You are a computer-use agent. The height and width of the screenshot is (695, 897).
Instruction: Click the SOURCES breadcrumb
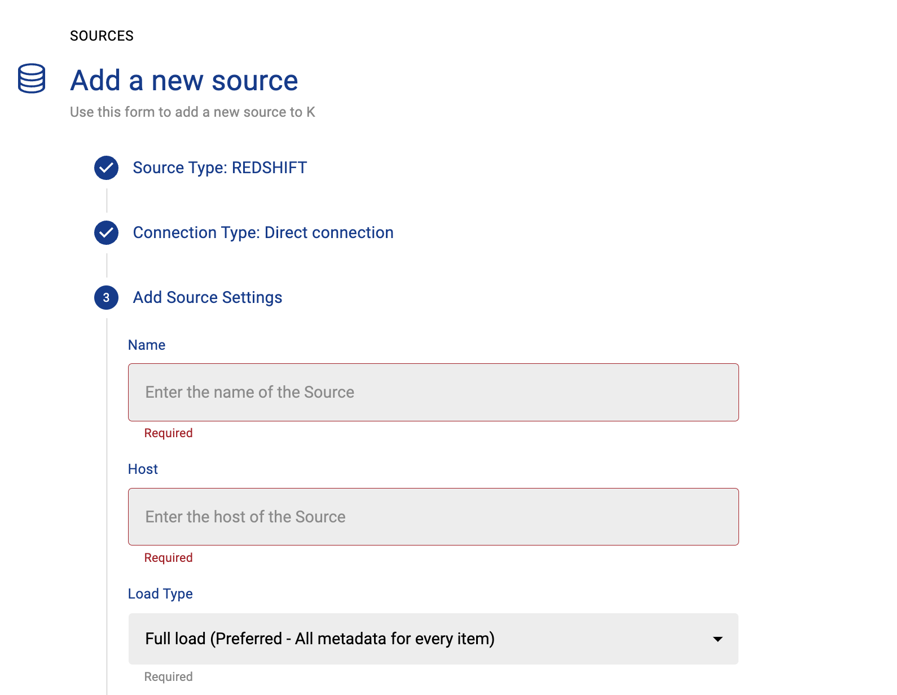(x=102, y=36)
